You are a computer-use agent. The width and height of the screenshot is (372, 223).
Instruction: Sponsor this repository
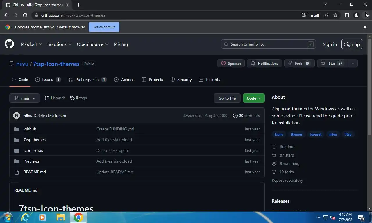click(231, 63)
